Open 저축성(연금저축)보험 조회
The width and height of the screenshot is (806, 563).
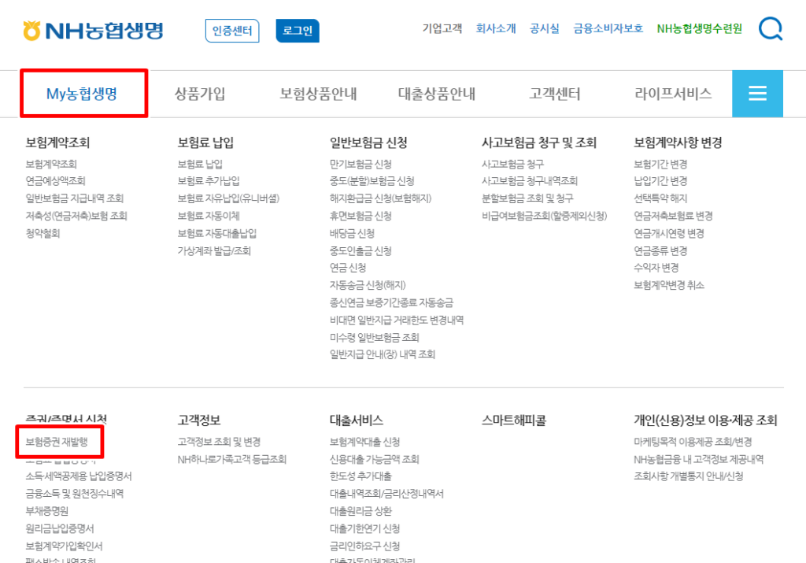tap(76, 216)
